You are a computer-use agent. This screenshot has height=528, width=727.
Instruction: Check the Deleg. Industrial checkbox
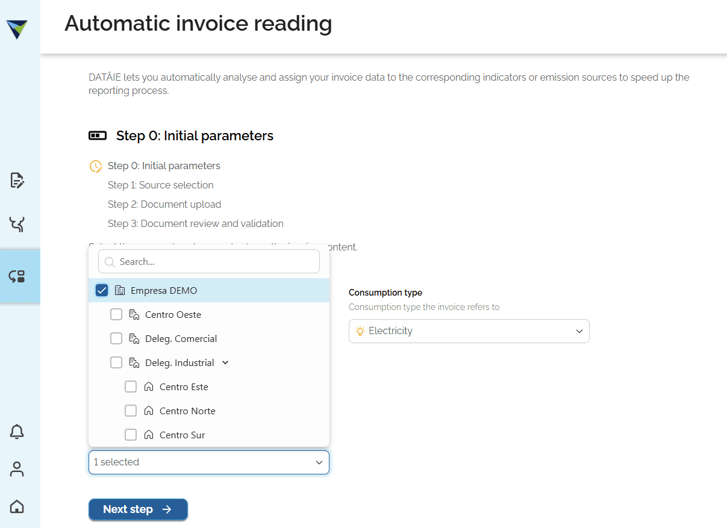(x=116, y=362)
